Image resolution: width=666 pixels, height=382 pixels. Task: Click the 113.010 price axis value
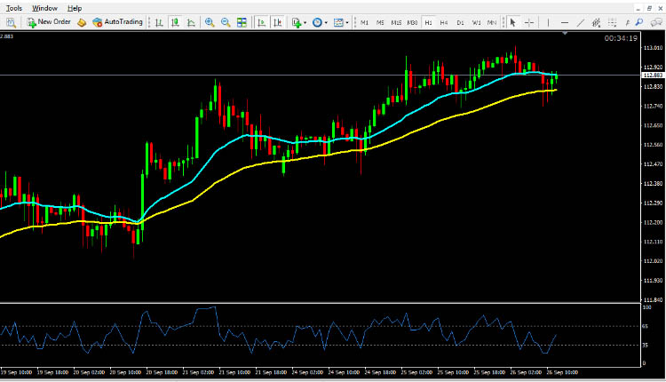(653, 48)
